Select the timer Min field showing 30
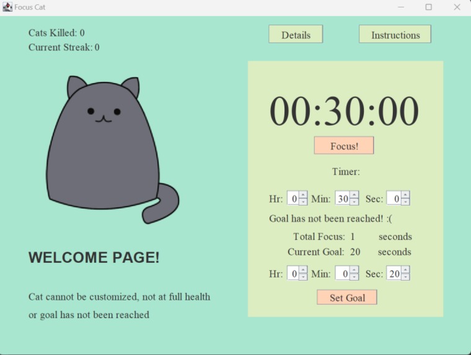Screen dimensions: 471x355 [343, 198]
